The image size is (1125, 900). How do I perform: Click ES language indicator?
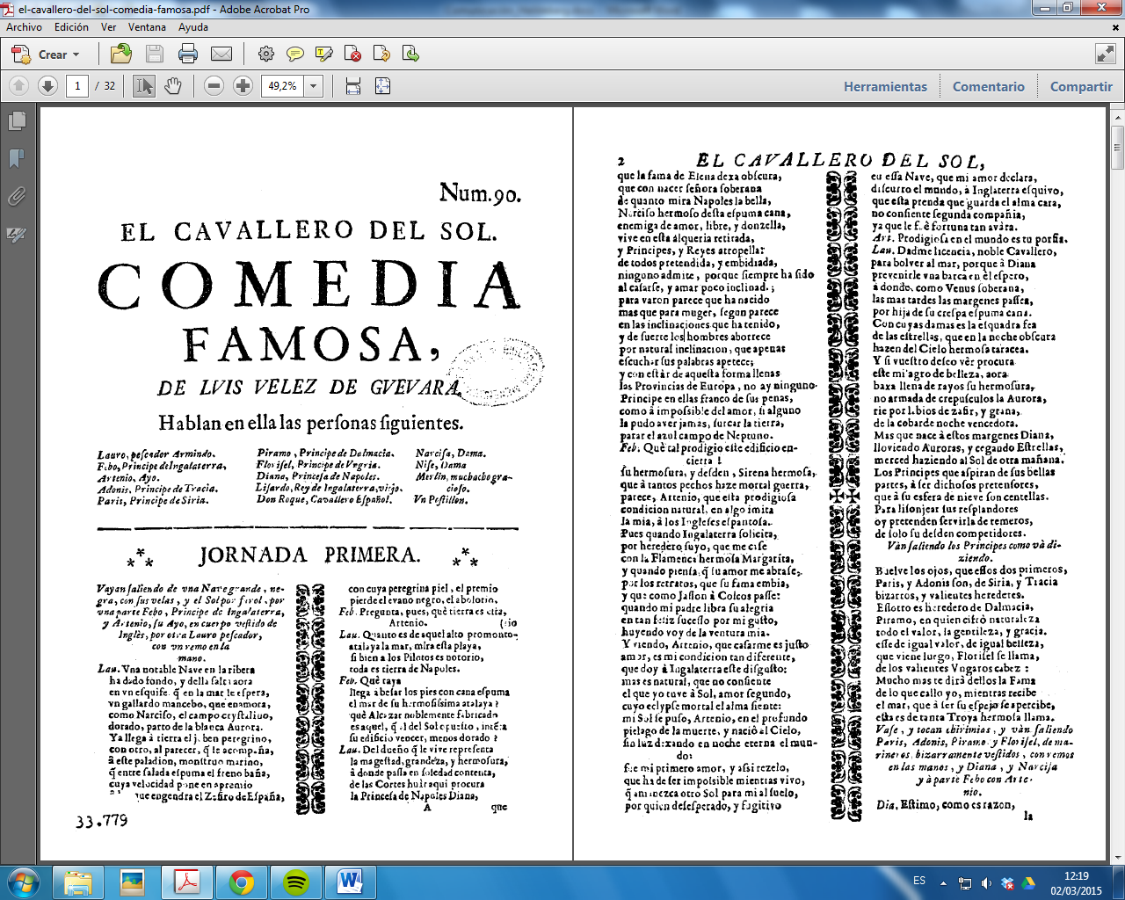919,881
